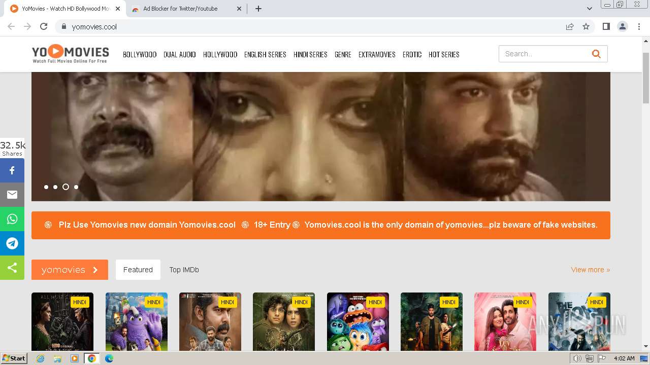Click the 4:02 AM system clock
This screenshot has width=650, height=365.
click(624, 358)
